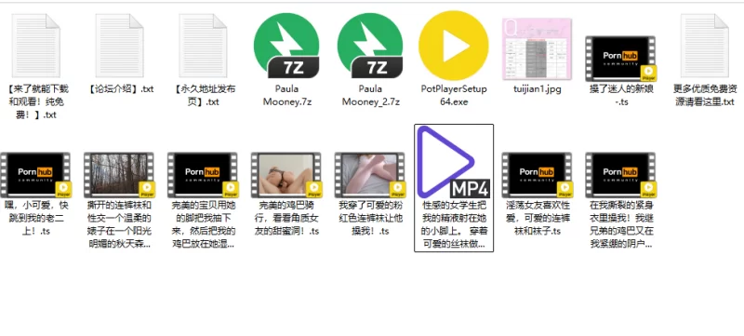This screenshot has width=744, height=336.
Task: Select the video with forest thumbnail
Action: pos(119,175)
